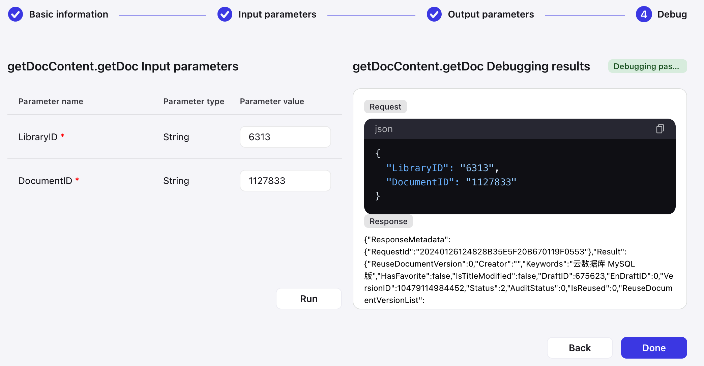This screenshot has width=704, height=366.
Task: Click the Run button to execute debug
Action: (x=309, y=298)
